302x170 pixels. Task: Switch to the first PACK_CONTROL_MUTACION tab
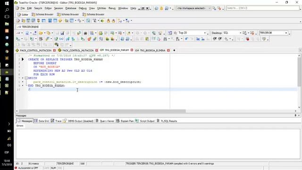[x=36, y=51]
